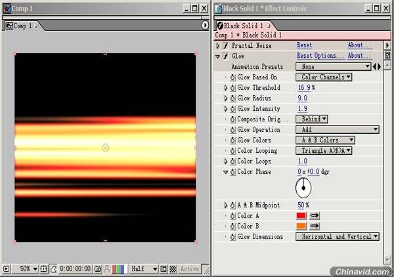Screen dimensions: 394x277
Task: Toggle the title/action safe zones icon
Action: tap(43, 269)
